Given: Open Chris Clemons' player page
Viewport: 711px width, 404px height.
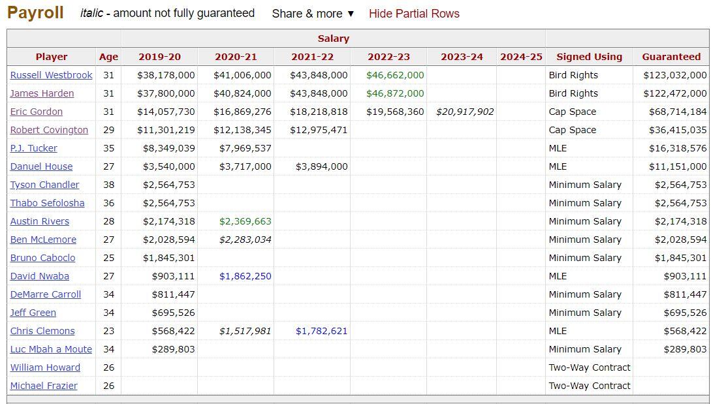Looking at the screenshot, I should pos(42,331).
